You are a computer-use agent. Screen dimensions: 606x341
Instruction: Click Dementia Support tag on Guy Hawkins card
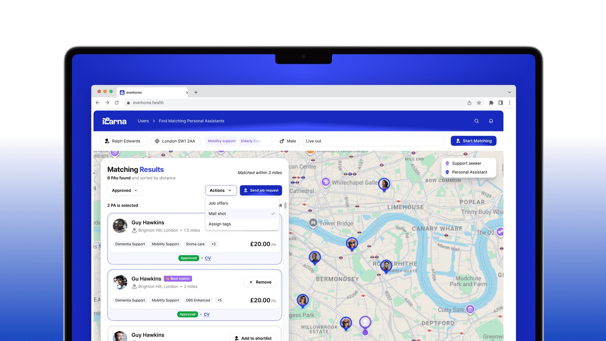pyautogui.click(x=130, y=244)
